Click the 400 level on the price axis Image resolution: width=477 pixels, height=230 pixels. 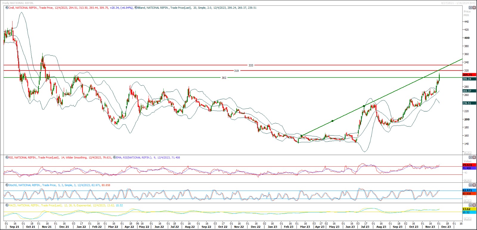pos(467,38)
